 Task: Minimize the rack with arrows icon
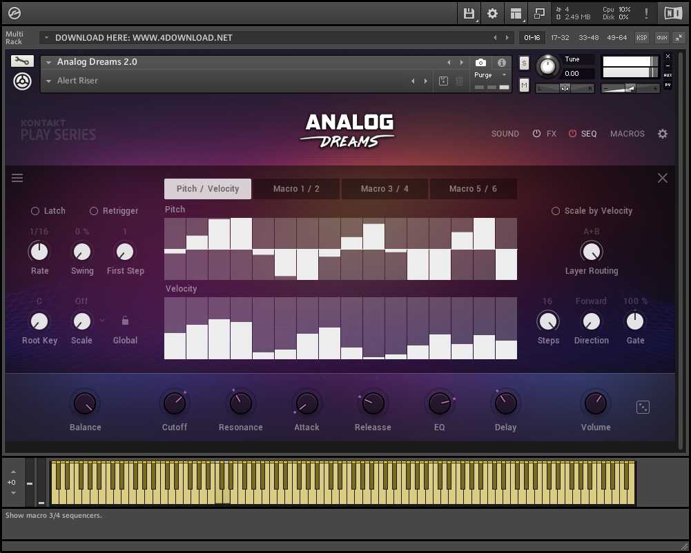[679, 37]
